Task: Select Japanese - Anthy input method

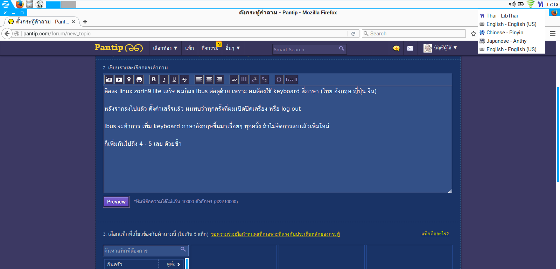Action: point(511,41)
